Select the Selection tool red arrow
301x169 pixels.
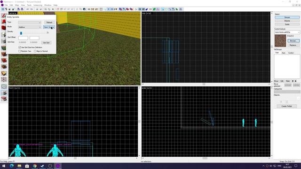click(x=4, y=15)
